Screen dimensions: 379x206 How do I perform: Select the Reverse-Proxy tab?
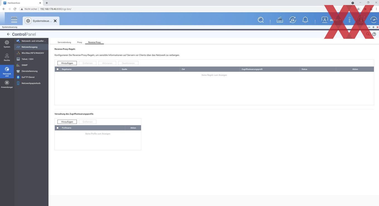tap(94, 42)
